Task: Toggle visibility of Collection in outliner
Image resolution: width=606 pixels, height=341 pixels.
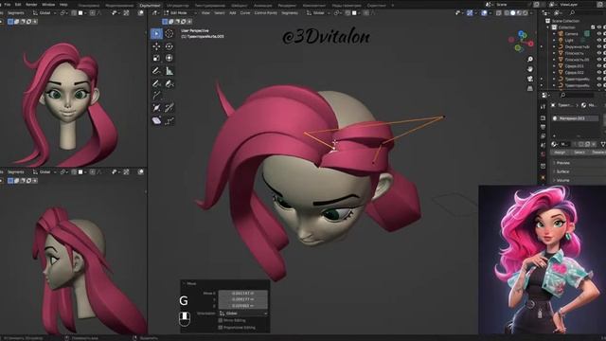Action: click(x=599, y=27)
